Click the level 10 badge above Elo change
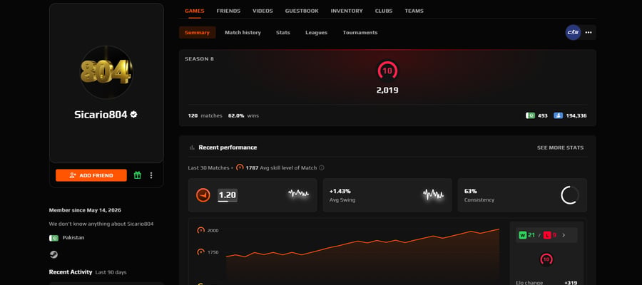 546,259
